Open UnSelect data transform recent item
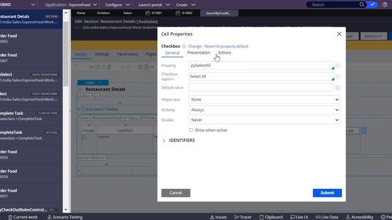 point(31,77)
